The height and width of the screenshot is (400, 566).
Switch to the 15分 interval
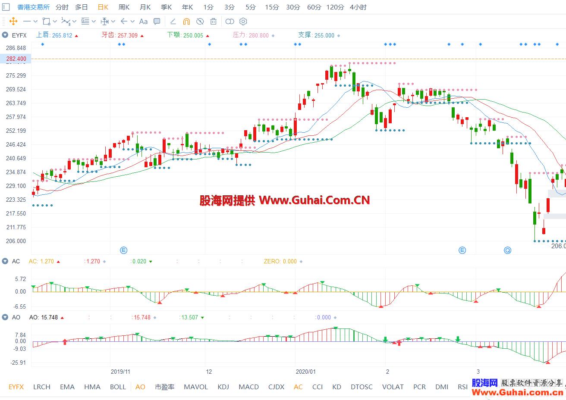point(272,7)
